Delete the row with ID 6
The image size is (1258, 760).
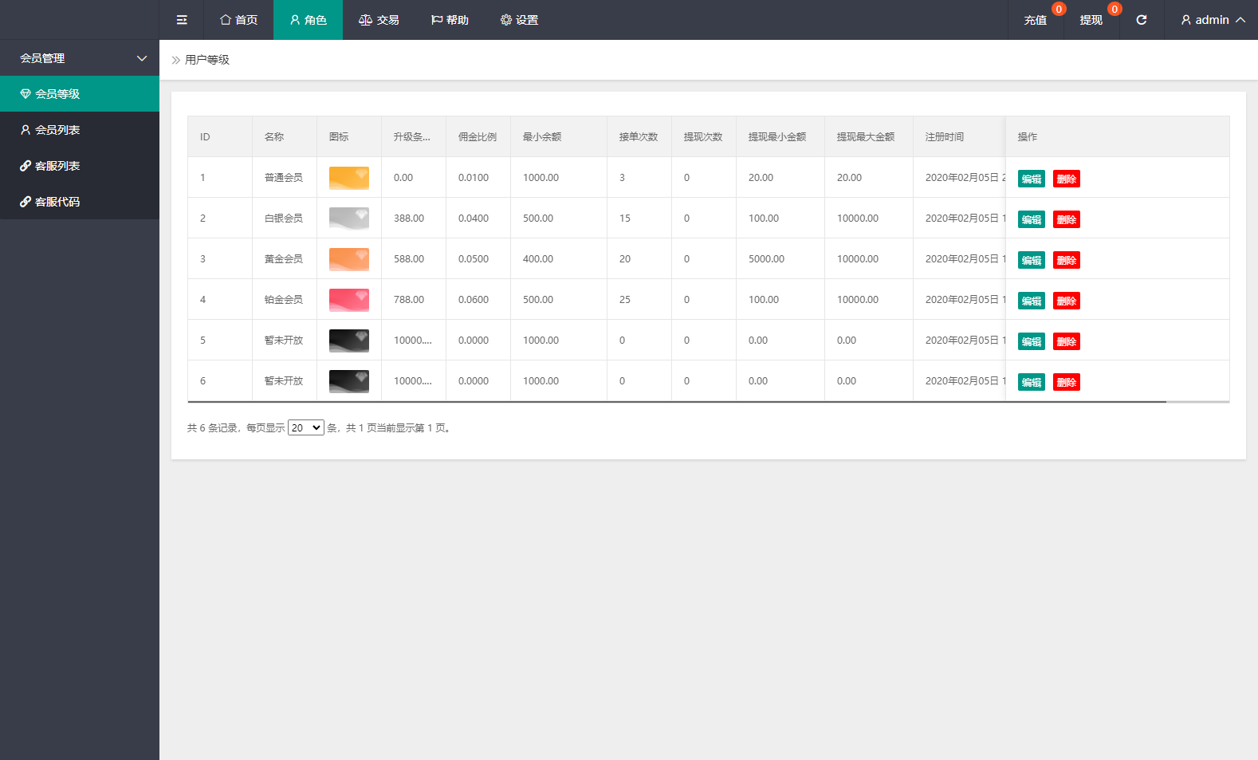click(1067, 382)
